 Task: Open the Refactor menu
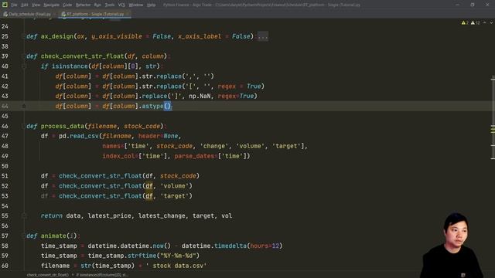pos(83,5)
